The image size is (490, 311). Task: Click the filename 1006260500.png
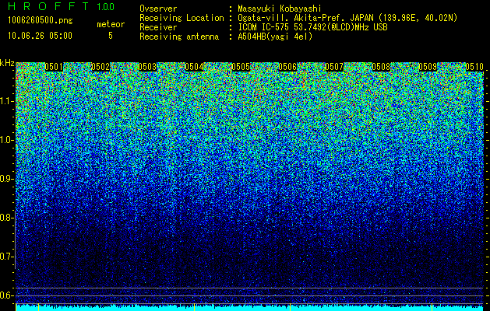41,21
